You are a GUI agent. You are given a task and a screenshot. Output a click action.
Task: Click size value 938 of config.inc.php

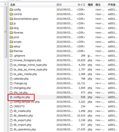[83, 97]
